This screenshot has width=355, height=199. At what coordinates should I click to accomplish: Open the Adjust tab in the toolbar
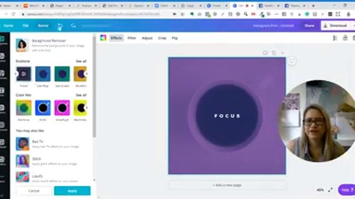click(x=147, y=38)
